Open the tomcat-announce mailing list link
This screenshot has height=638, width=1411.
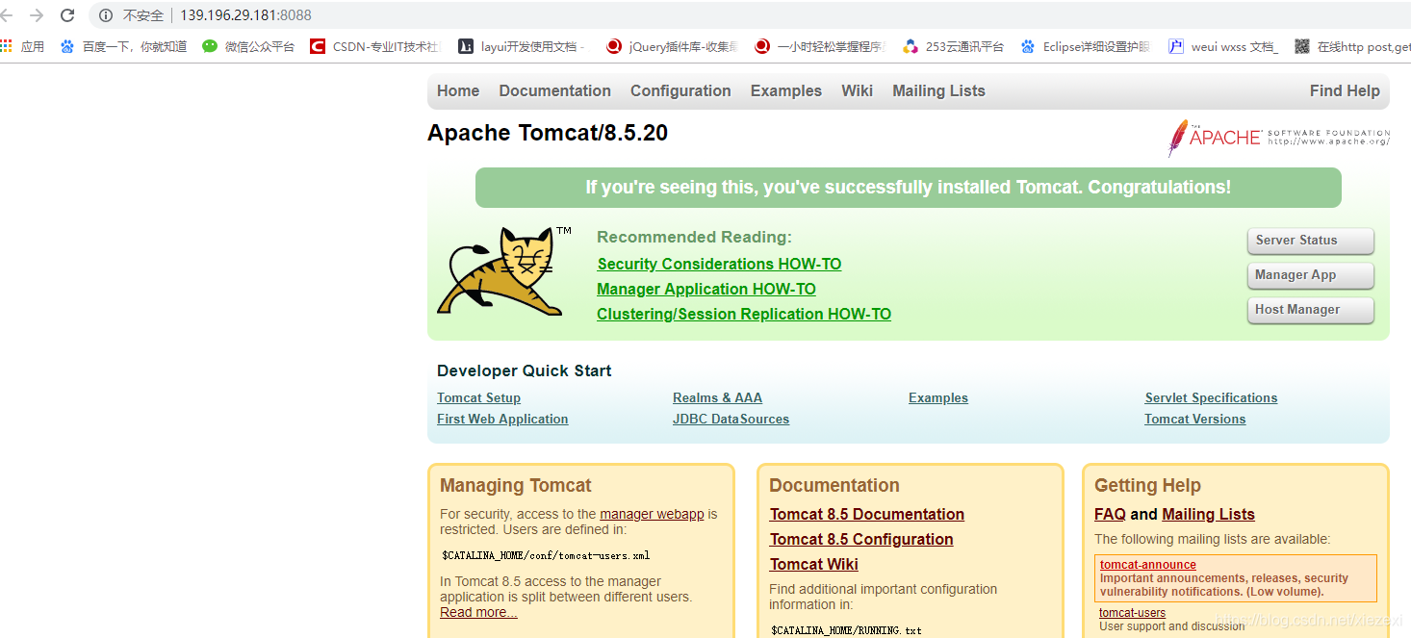click(x=1147, y=565)
